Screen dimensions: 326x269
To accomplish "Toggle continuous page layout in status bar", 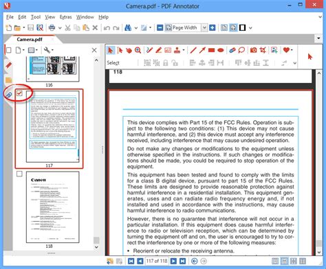I will click(x=284, y=261).
